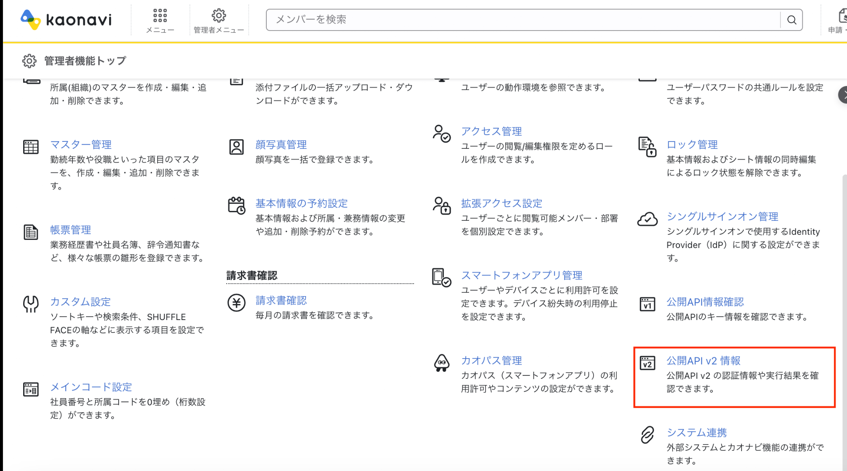The image size is (847, 471).
Task: Click the スマートフォンアプリ管理 phone icon
Action: point(442,277)
